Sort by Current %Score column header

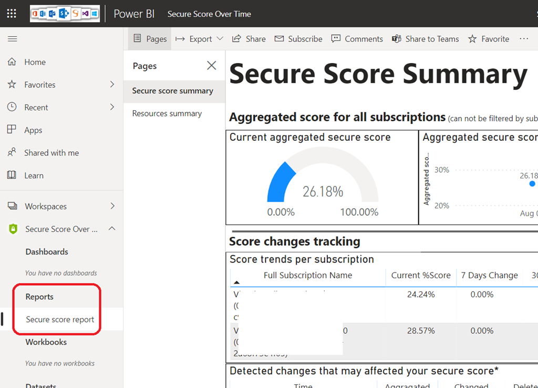pyautogui.click(x=421, y=275)
